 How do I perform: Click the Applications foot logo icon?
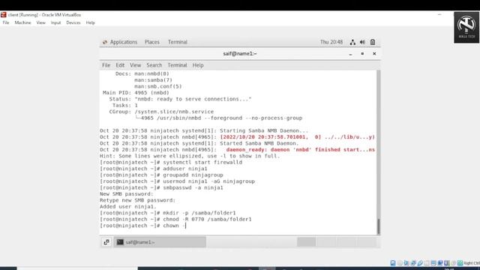click(105, 42)
